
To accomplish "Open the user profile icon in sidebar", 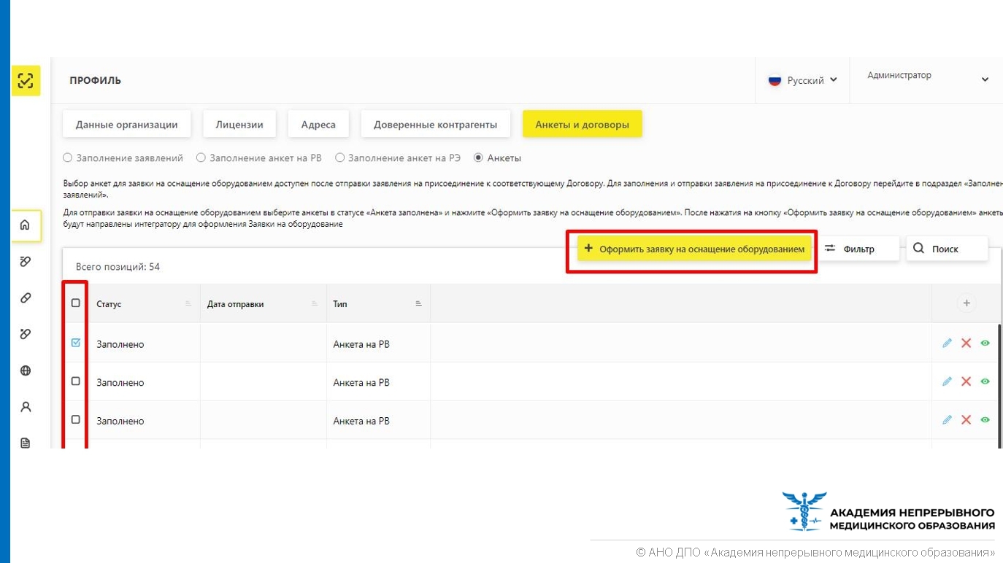I will click(26, 407).
